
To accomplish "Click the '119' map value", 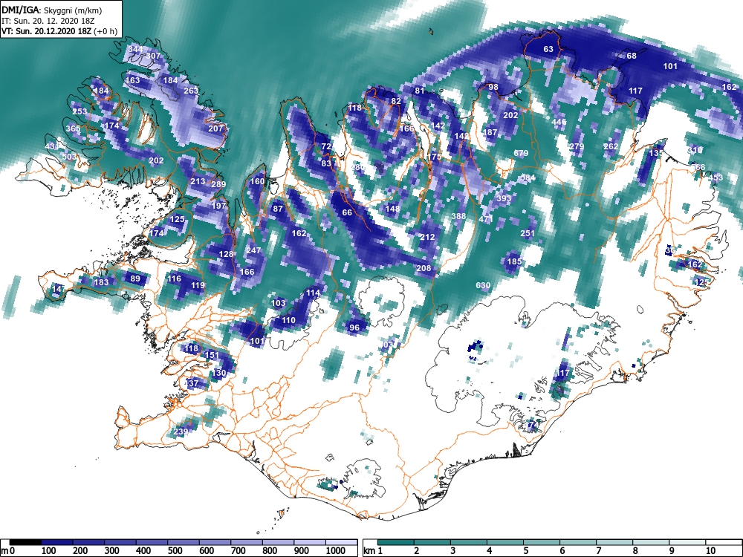I will pos(198,285).
